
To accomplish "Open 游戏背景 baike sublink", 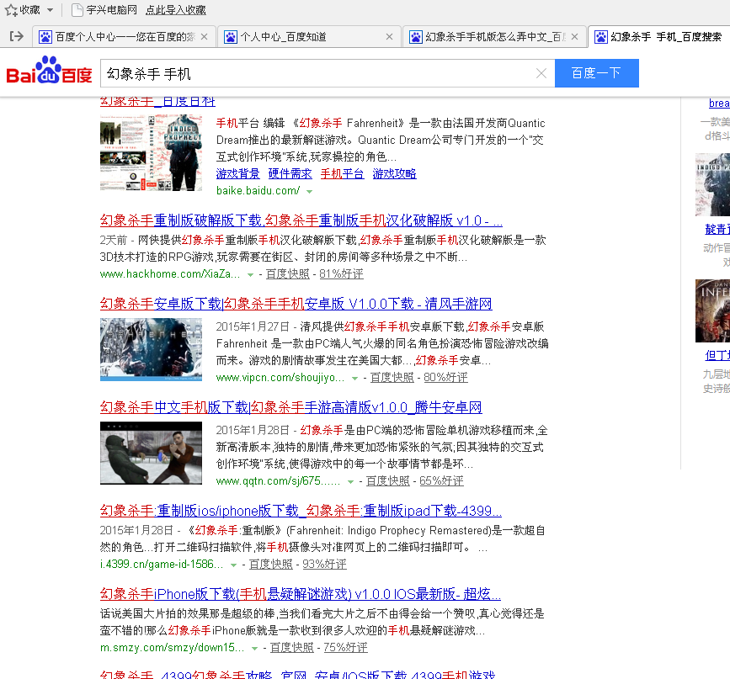I will click(x=238, y=173).
